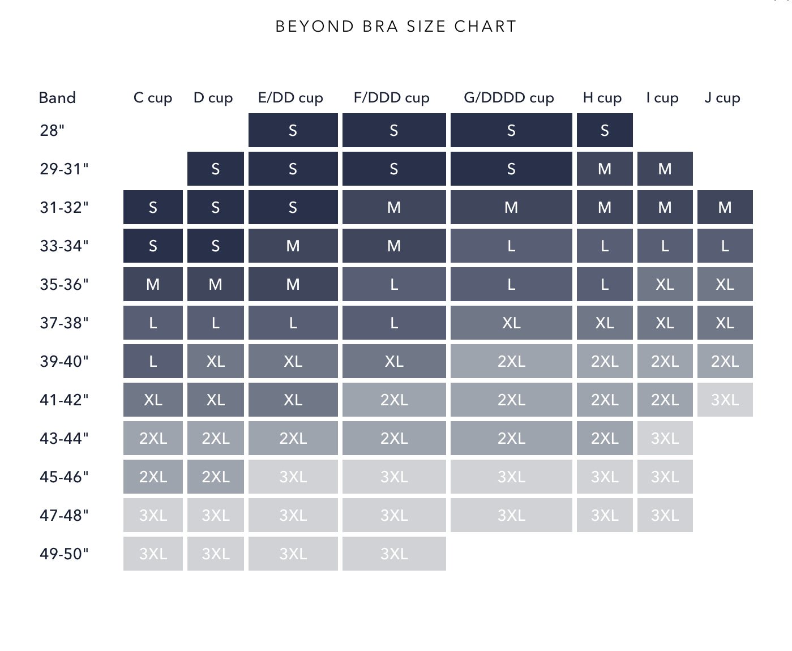Screen dimensions: 792x651
Task: Choose M cell for 33-34" band E/DD cup
Action: [x=293, y=246]
